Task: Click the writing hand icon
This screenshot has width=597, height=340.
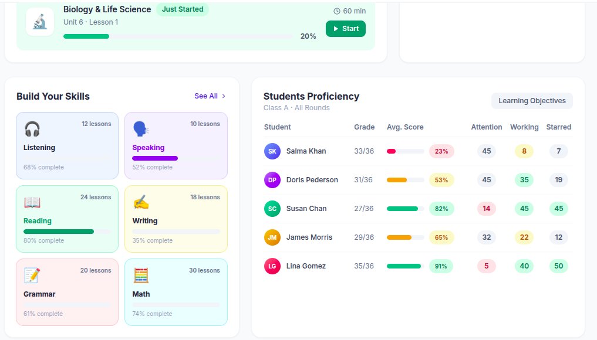Action: click(140, 202)
